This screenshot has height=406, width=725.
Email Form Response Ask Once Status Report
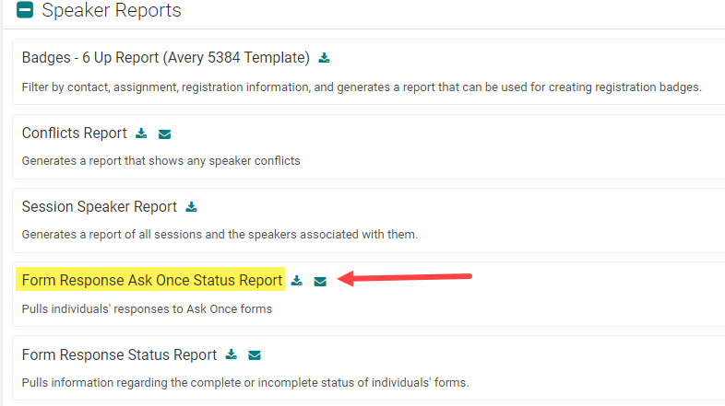click(x=320, y=281)
